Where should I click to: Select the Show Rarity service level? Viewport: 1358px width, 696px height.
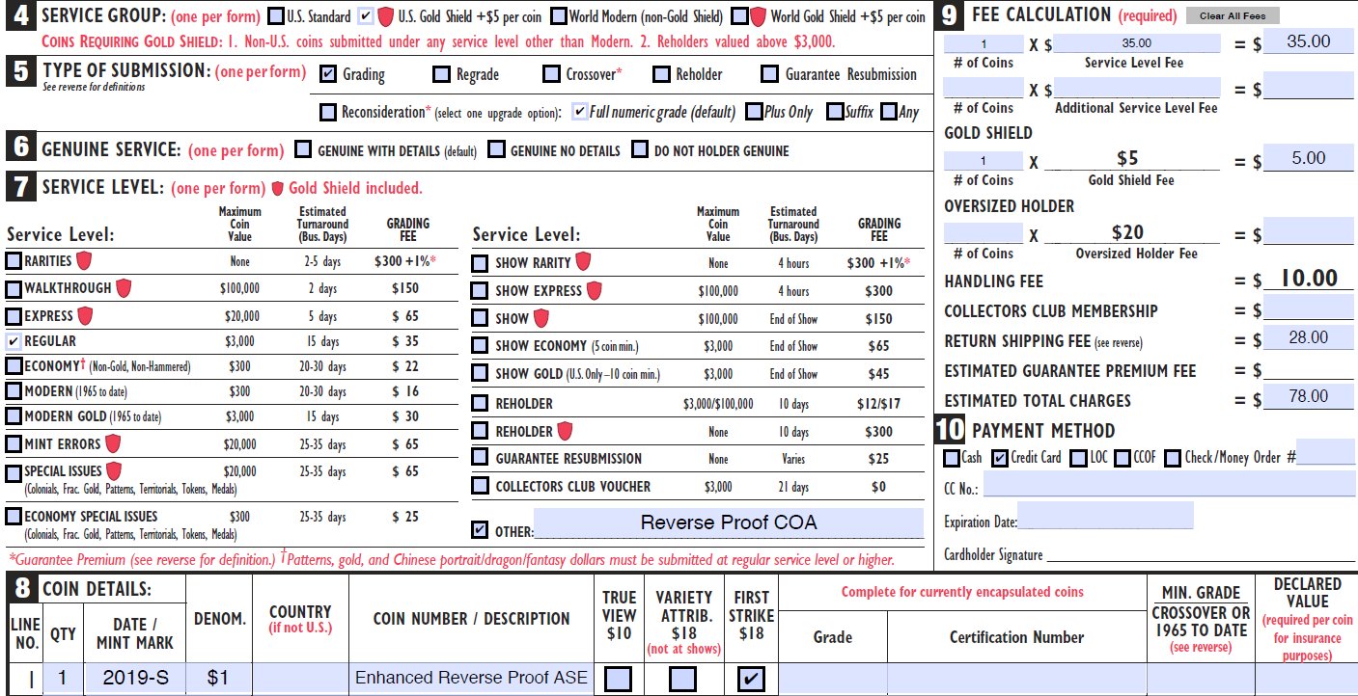480,263
